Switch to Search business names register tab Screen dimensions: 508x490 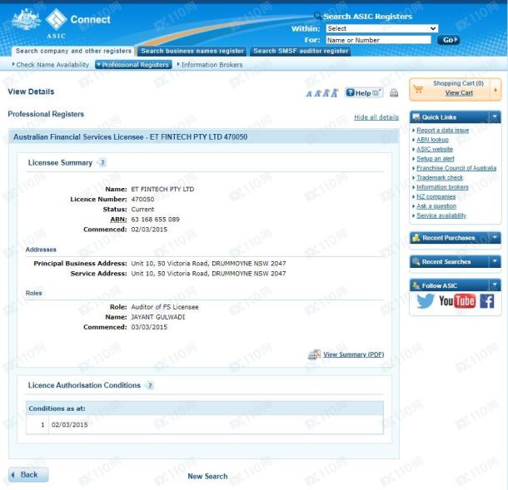[x=192, y=51]
